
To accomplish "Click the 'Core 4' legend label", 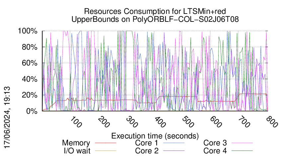I will [215, 151].
